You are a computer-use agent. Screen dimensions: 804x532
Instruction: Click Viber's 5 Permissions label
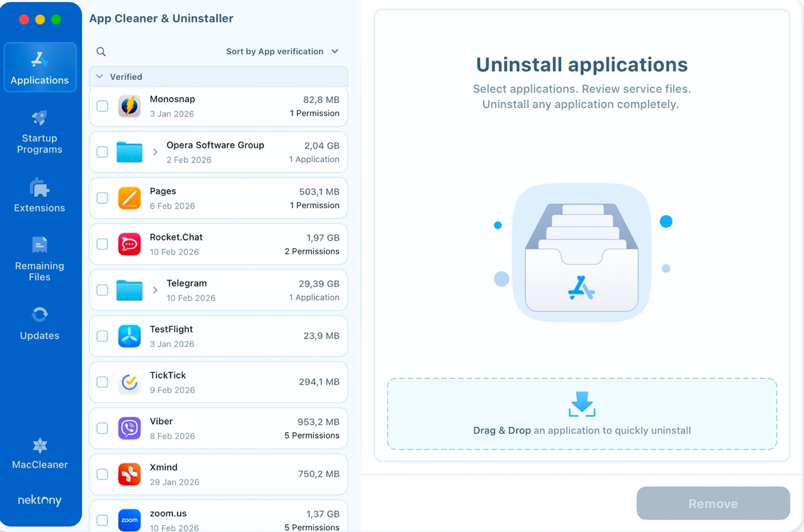point(312,436)
